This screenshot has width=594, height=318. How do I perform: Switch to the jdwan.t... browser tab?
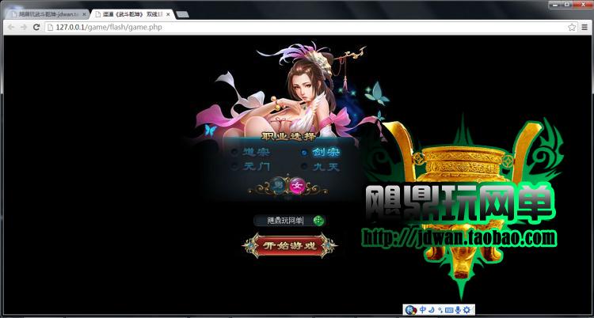click(46, 14)
